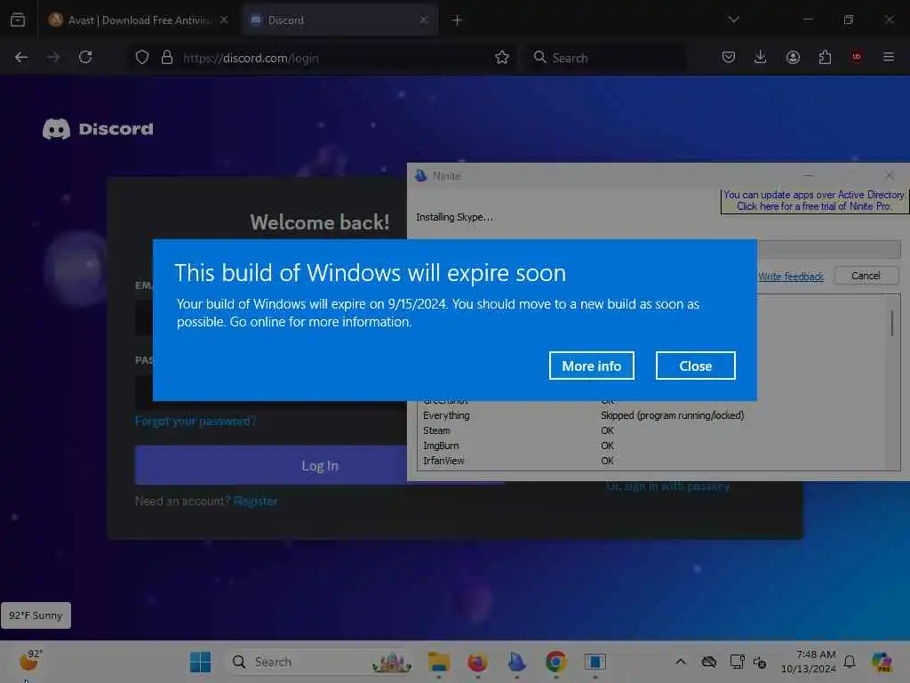This screenshot has width=910, height=683.
Task: Open the uBlock Origin extension icon
Action: tap(857, 57)
